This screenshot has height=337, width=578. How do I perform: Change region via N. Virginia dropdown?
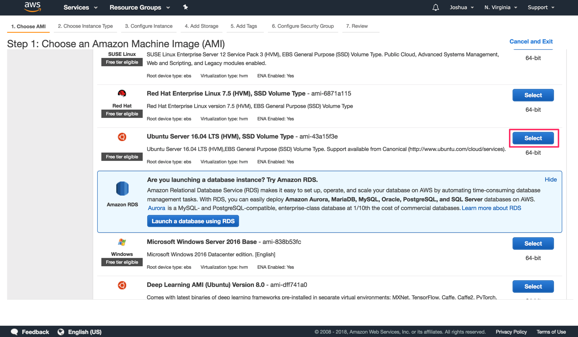click(x=501, y=7)
